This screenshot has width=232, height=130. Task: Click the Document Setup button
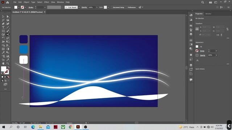click(119, 7)
